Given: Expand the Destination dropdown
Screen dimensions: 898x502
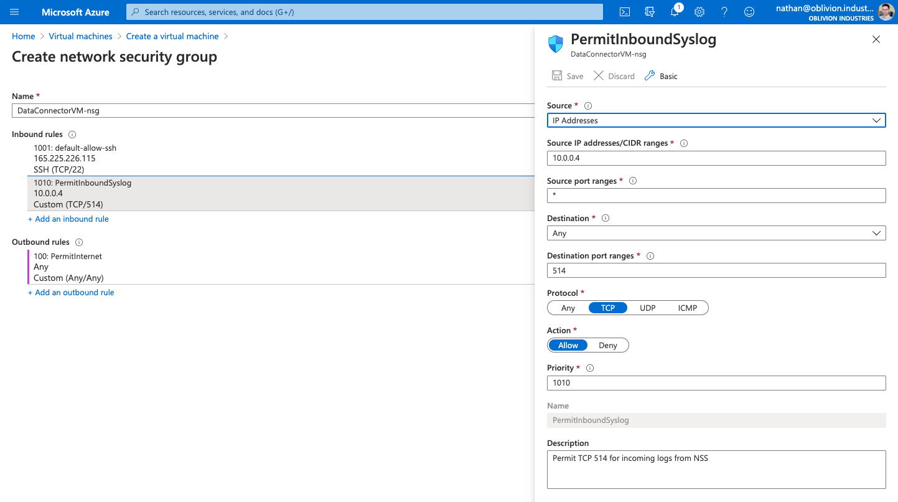Looking at the screenshot, I should coord(716,233).
